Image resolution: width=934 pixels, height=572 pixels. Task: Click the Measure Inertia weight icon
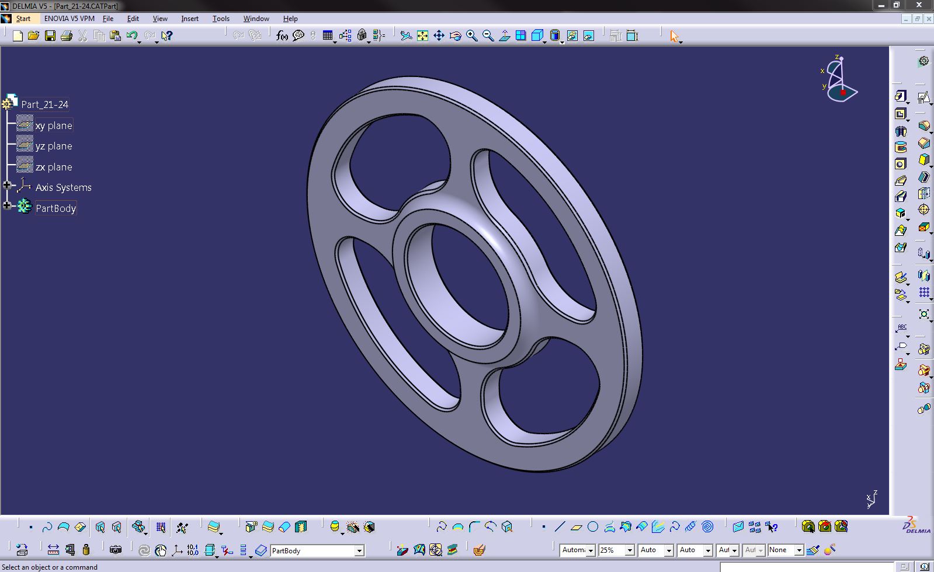click(x=86, y=550)
